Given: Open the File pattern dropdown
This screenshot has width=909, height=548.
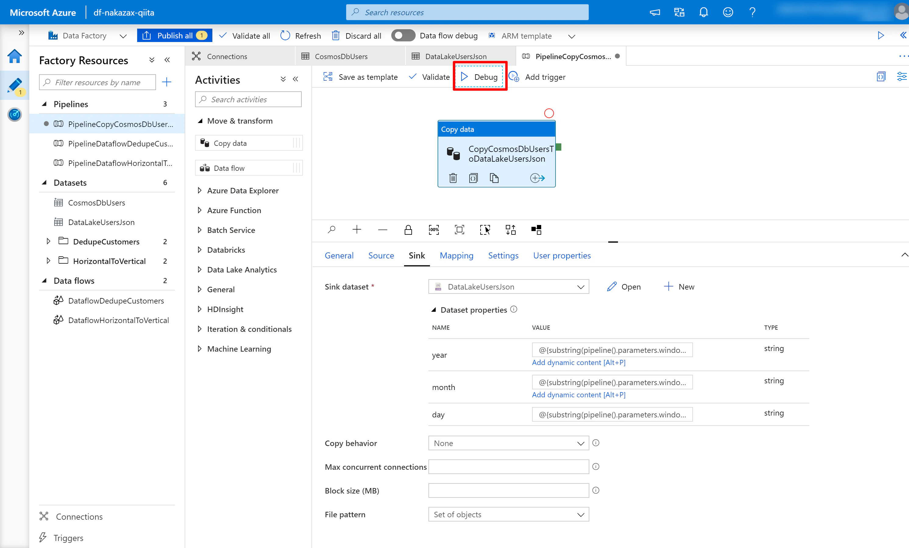Looking at the screenshot, I should point(508,514).
